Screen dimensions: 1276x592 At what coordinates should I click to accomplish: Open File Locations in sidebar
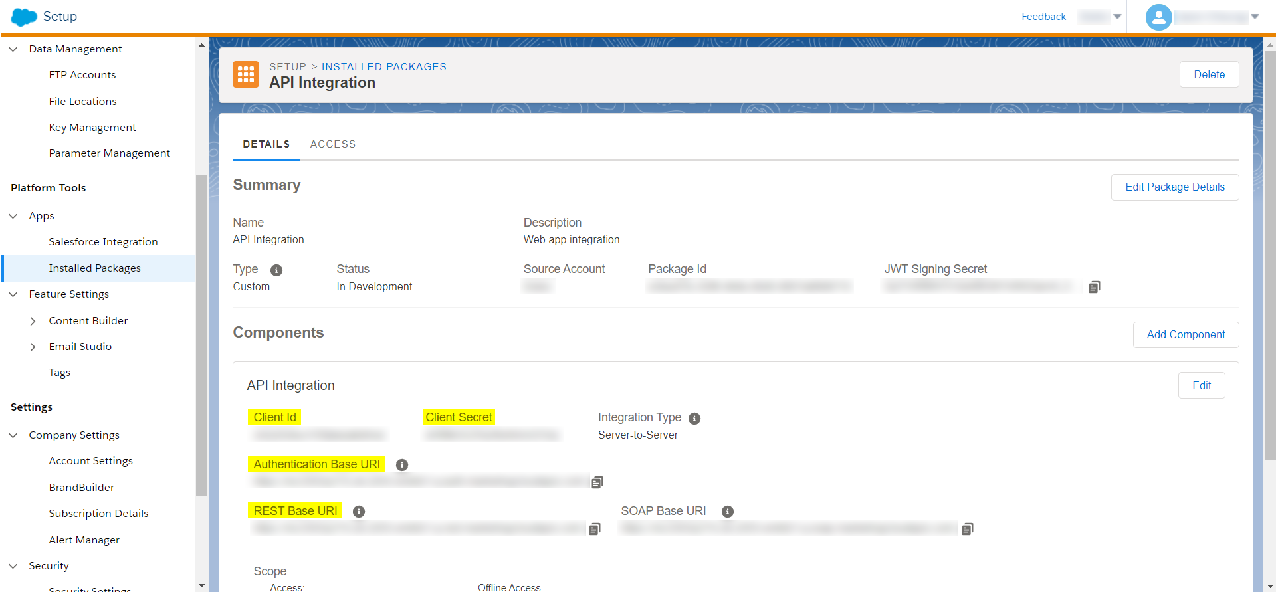(x=82, y=102)
